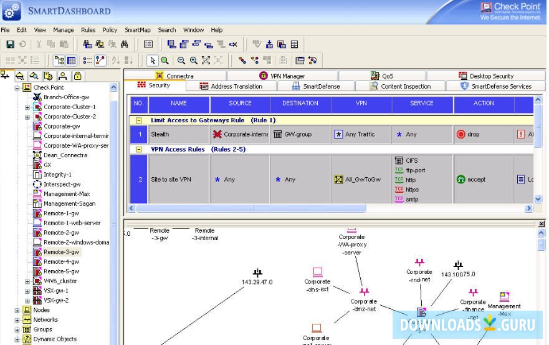Click the last icon in the second toolbar row

(312, 61)
